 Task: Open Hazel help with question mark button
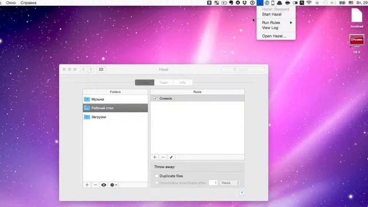coord(241,193)
